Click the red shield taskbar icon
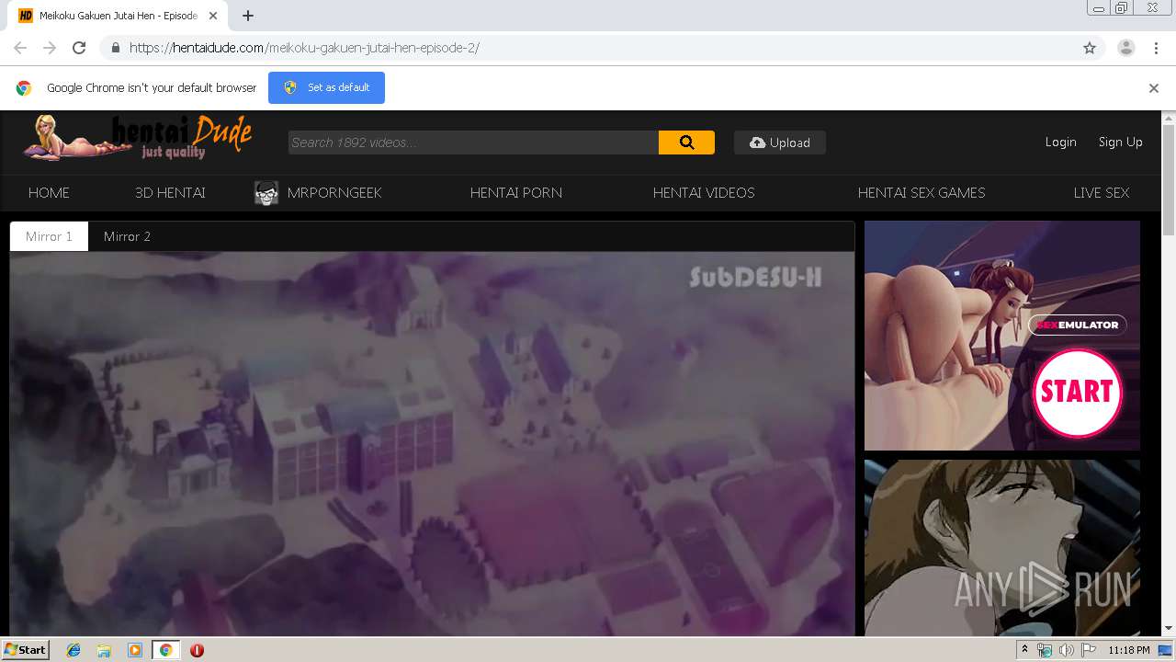 point(197,650)
